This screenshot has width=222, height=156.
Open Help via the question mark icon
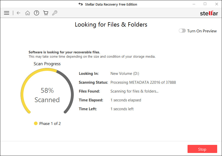click(36, 13)
